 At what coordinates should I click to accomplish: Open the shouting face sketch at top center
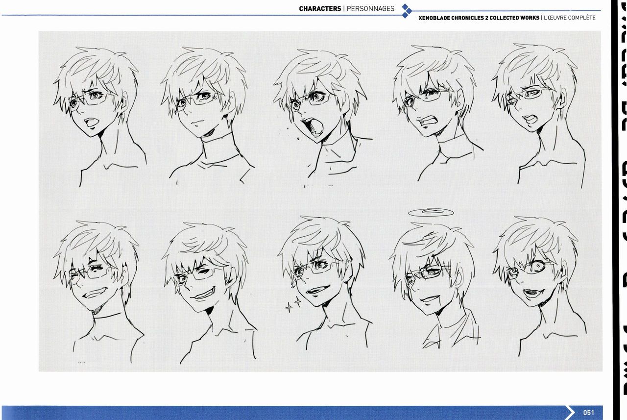[x=318, y=108]
